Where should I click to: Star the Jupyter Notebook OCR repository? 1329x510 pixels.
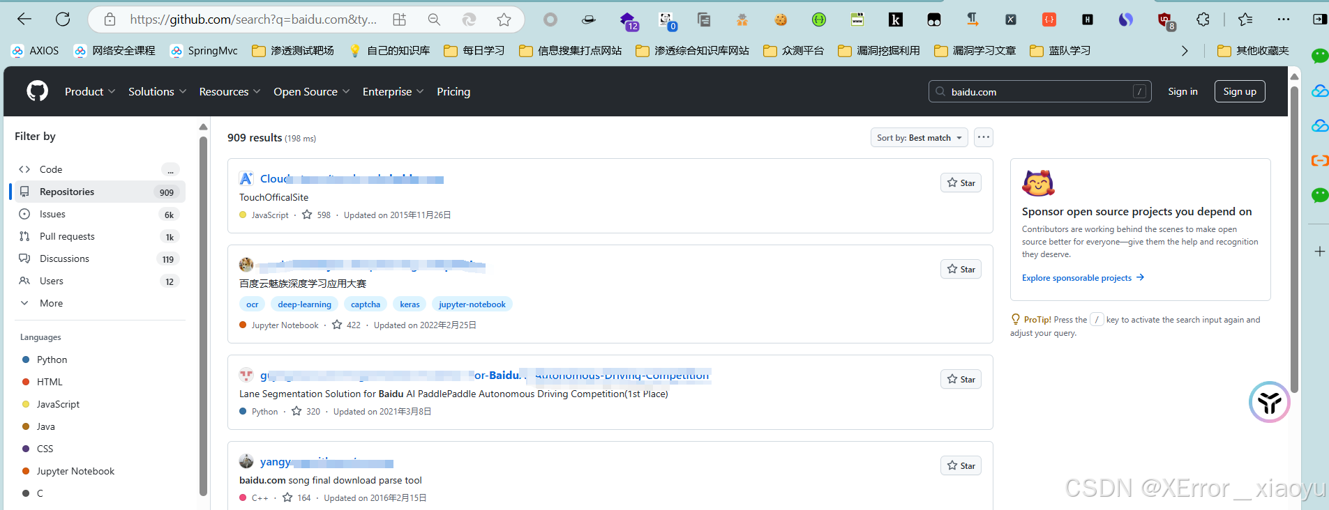[x=961, y=269]
